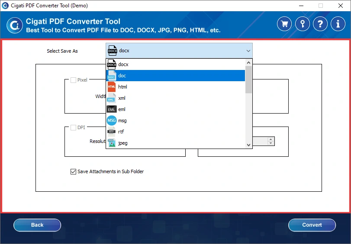Select eml from the dropdown list
The height and width of the screenshot is (244, 351).
coord(176,109)
